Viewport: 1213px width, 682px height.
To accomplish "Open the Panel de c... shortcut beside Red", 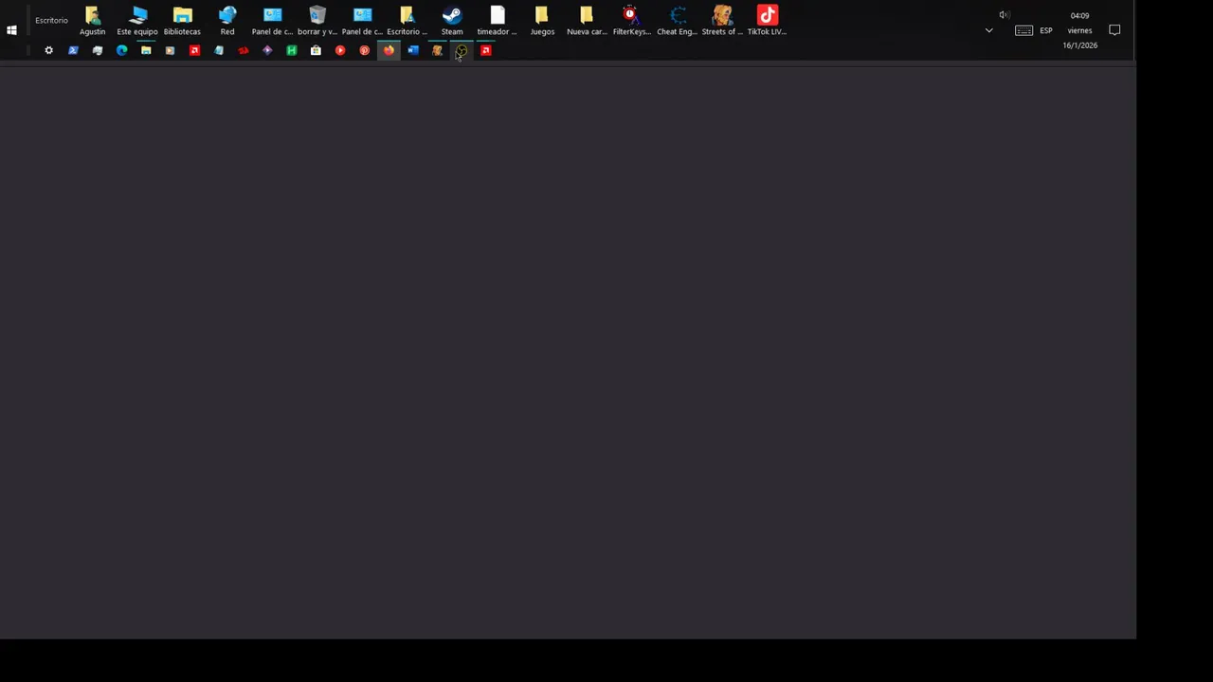I will [272, 21].
